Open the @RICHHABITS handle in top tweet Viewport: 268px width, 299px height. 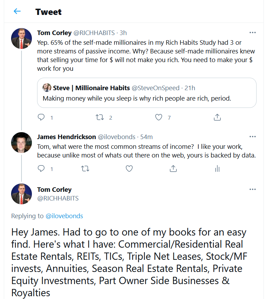94,33
